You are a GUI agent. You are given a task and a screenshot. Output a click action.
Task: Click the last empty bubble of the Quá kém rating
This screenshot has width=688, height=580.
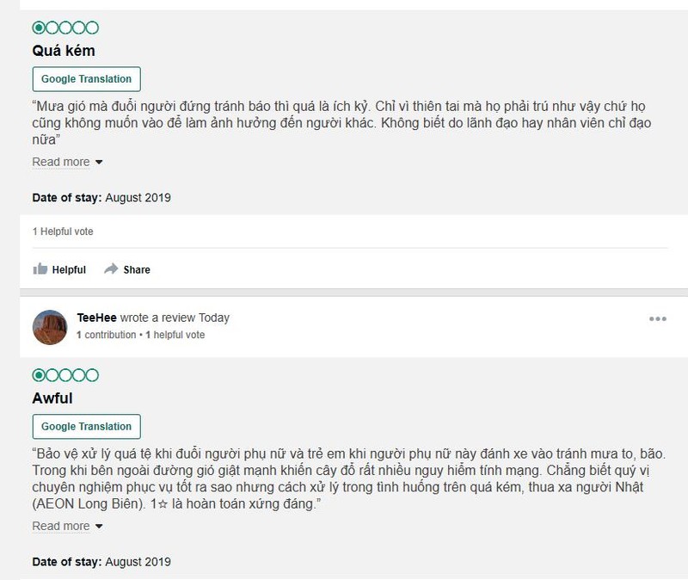pos(93,28)
